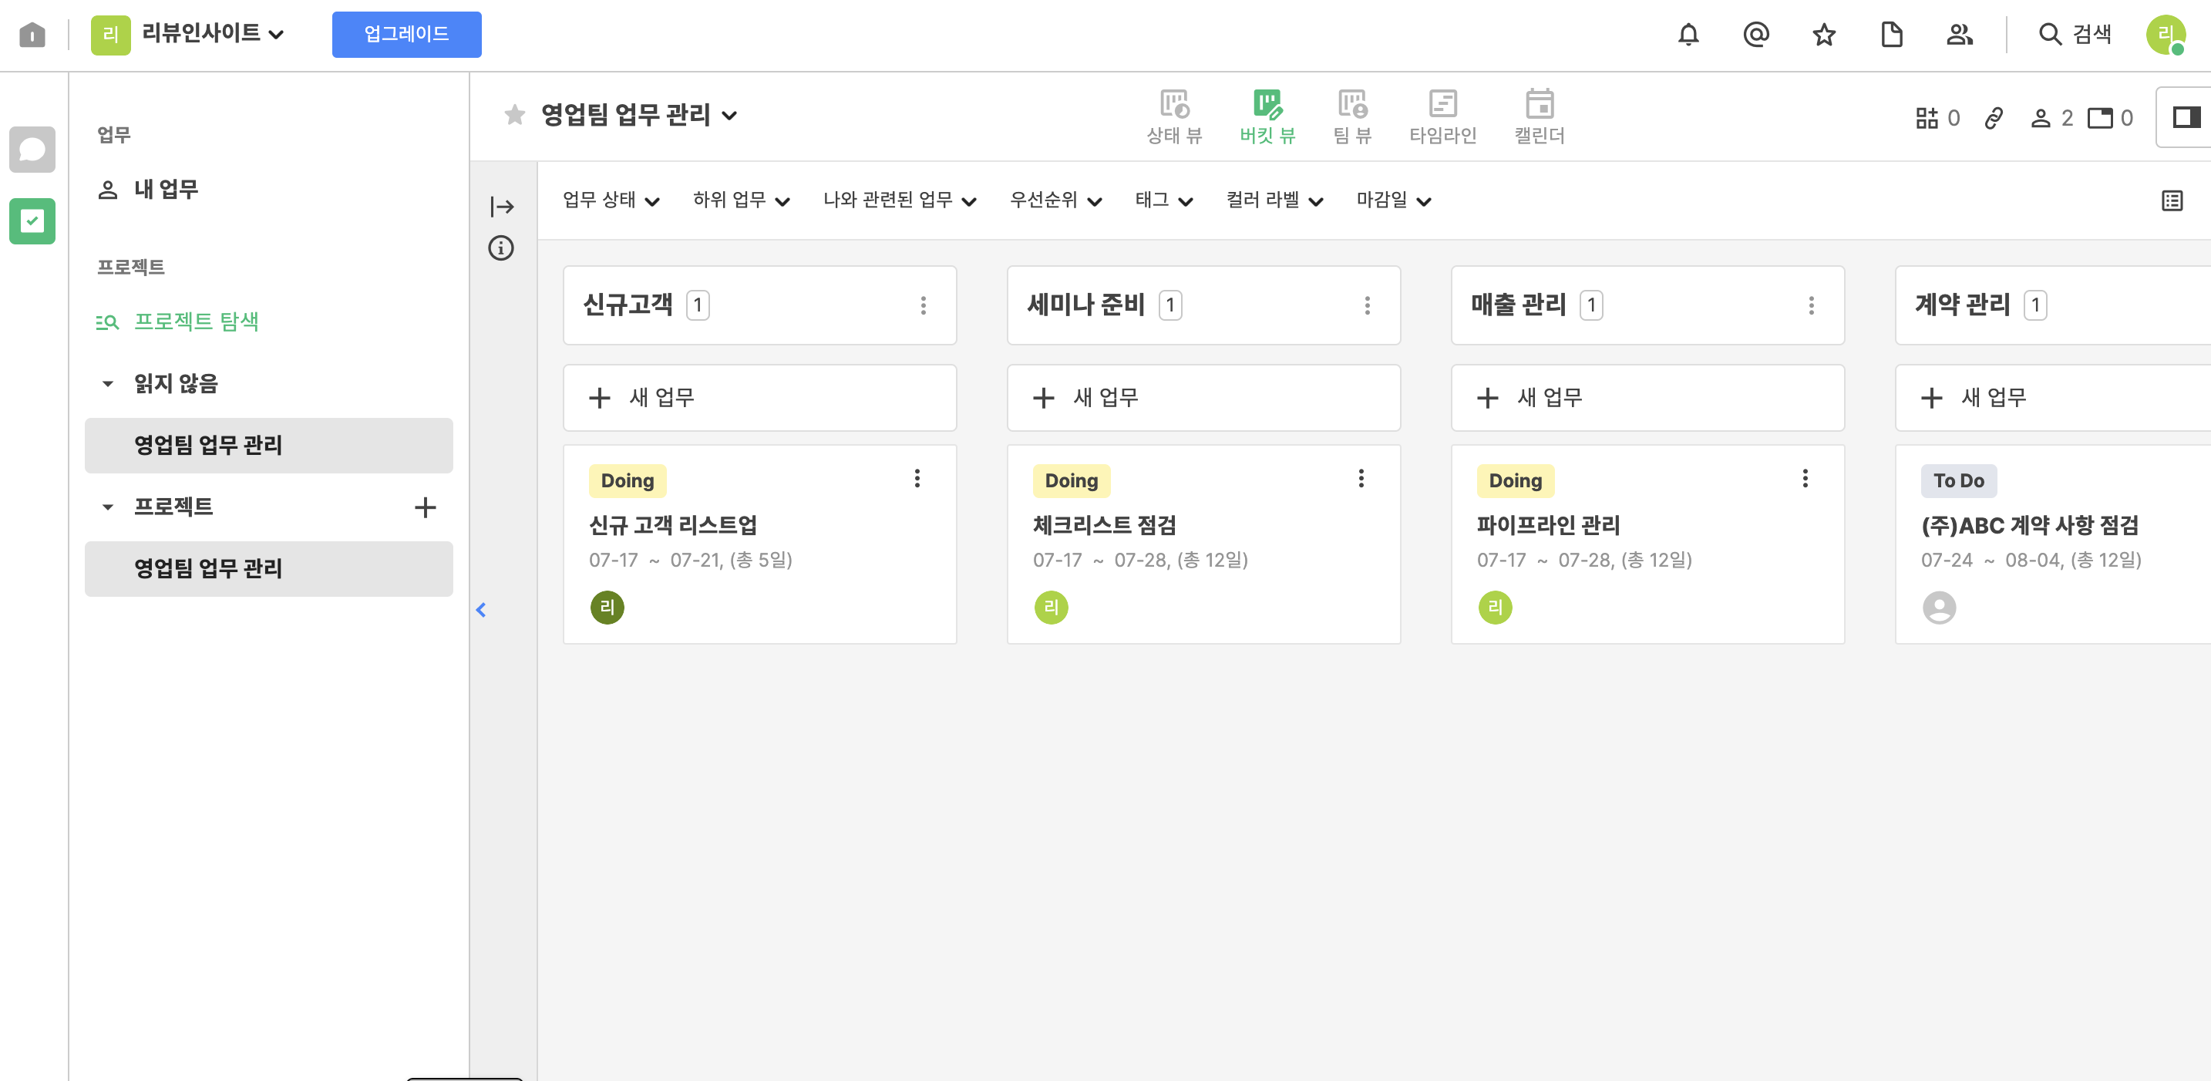Add 새 업무 in 신규고객 bucket
The width and height of the screenshot is (2211, 1081).
(x=759, y=398)
